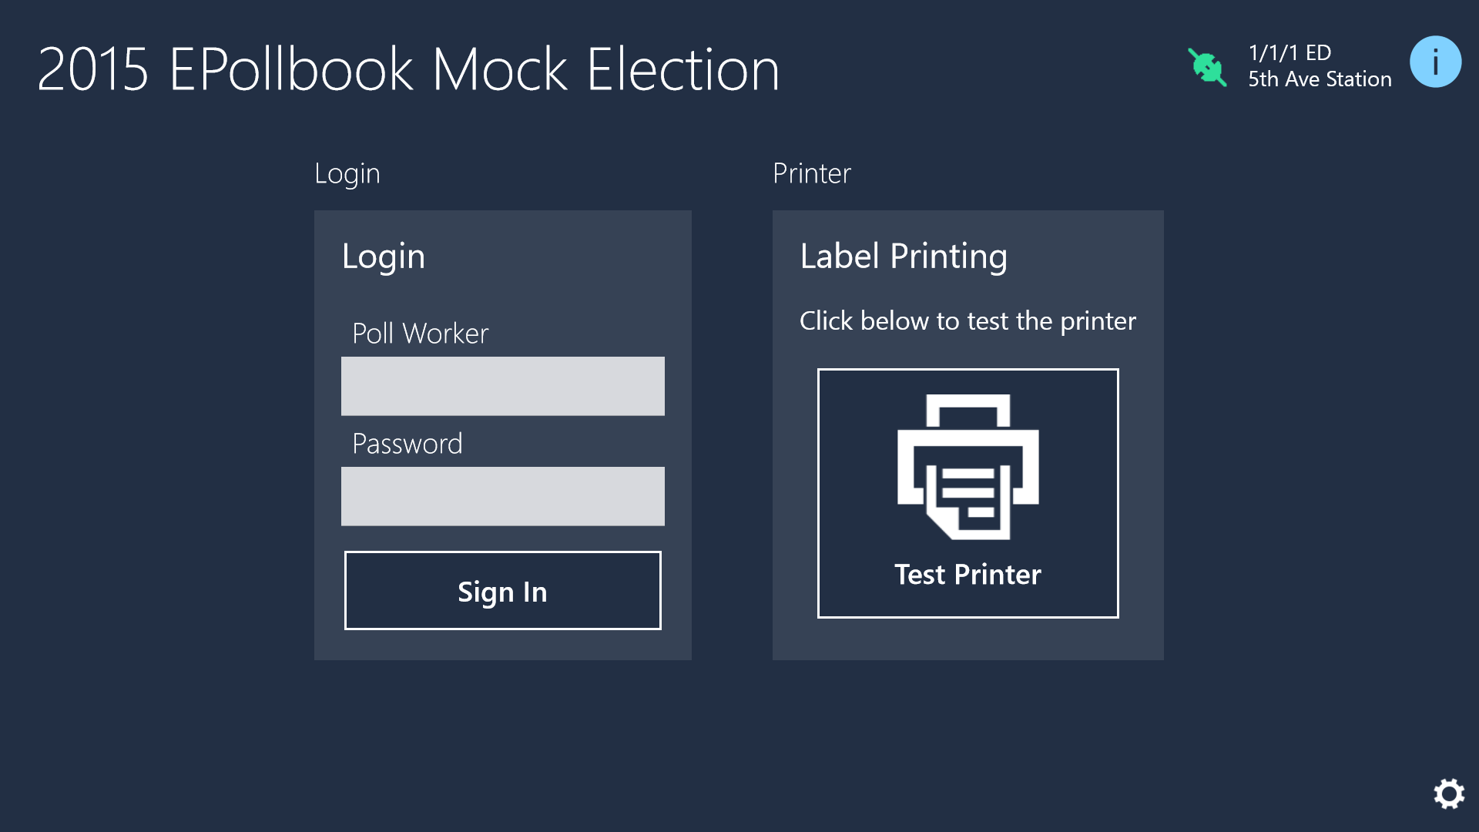Click the 'Click below to test the printer' text
This screenshot has height=832, width=1479.
(968, 321)
